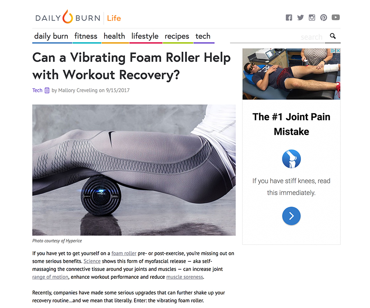The image size is (370, 308).
Task: Click the foam roller article photo
Action: tap(134, 170)
